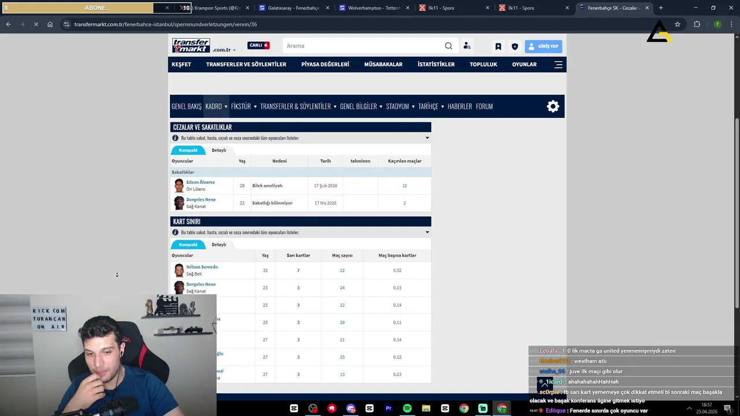This screenshot has height=416, width=740.
Task: Select Kompakt tab in Cezalar ve Sakatlıklar
Action: point(188,150)
